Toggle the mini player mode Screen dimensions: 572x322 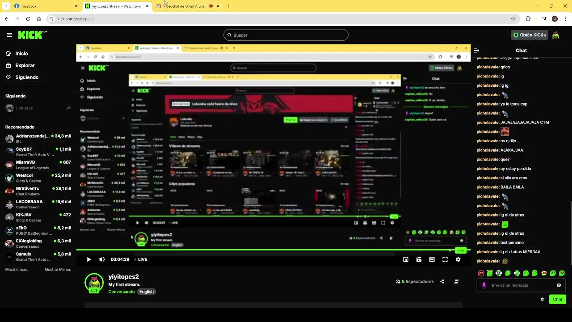pos(406,259)
